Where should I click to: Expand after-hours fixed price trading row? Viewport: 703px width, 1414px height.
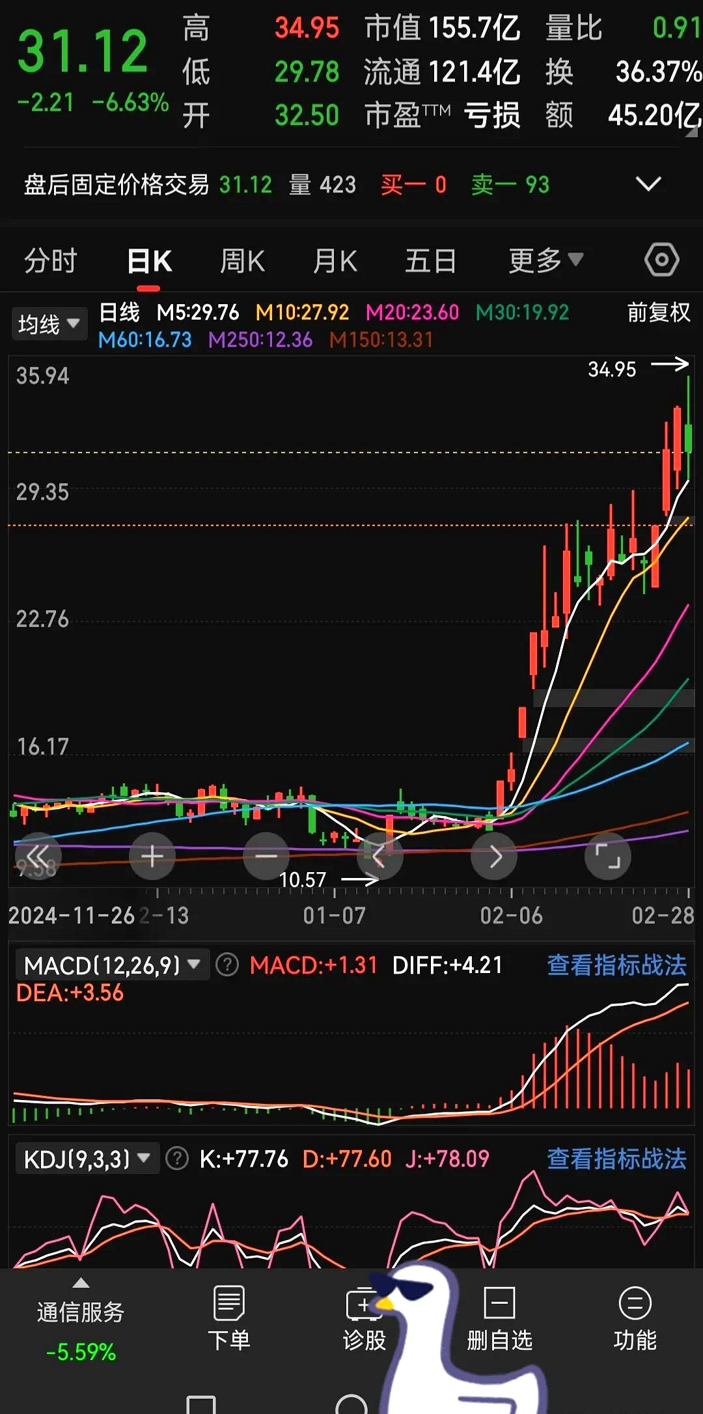tap(648, 184)
